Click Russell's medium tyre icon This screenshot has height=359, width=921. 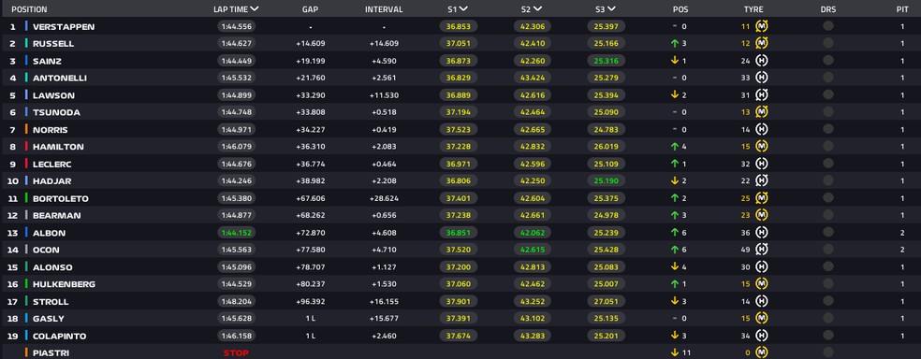[762, 43]
